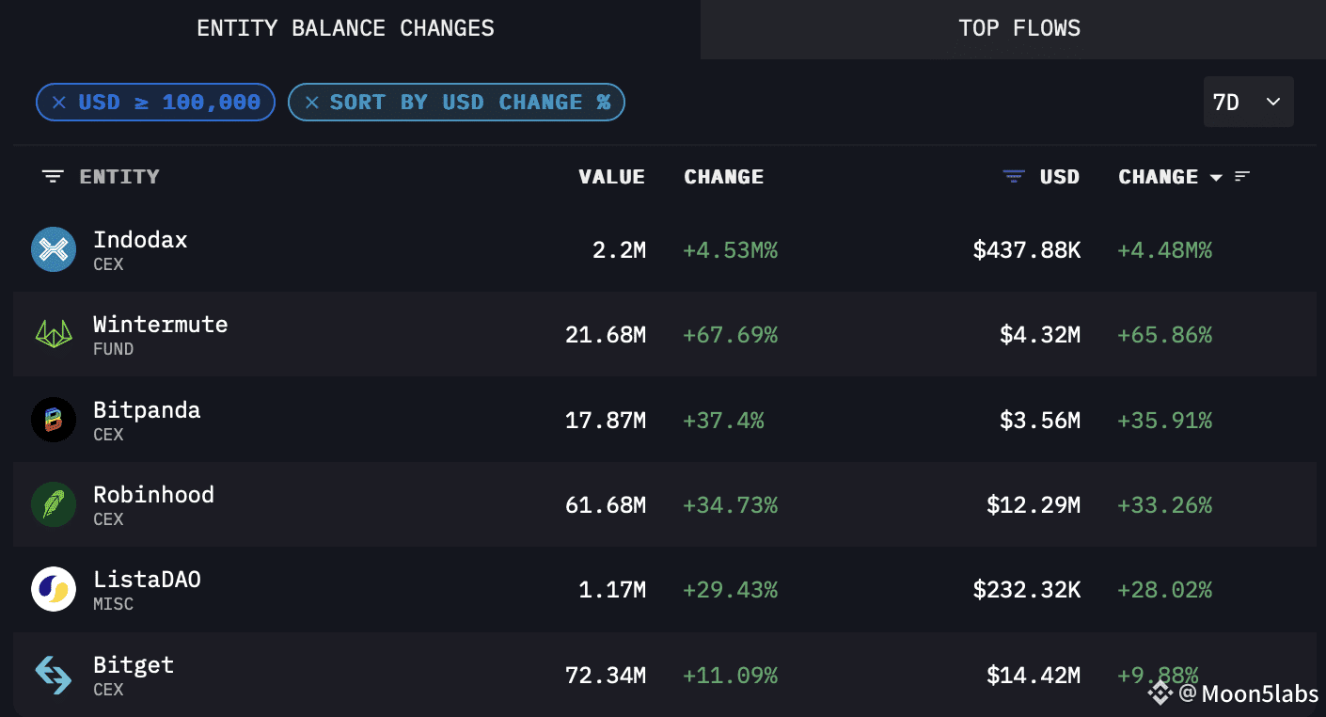The height and width of the screenshot is (717, 1326).
Task: Open sort options icon after CHANGE header
Action: (1242, 177)
